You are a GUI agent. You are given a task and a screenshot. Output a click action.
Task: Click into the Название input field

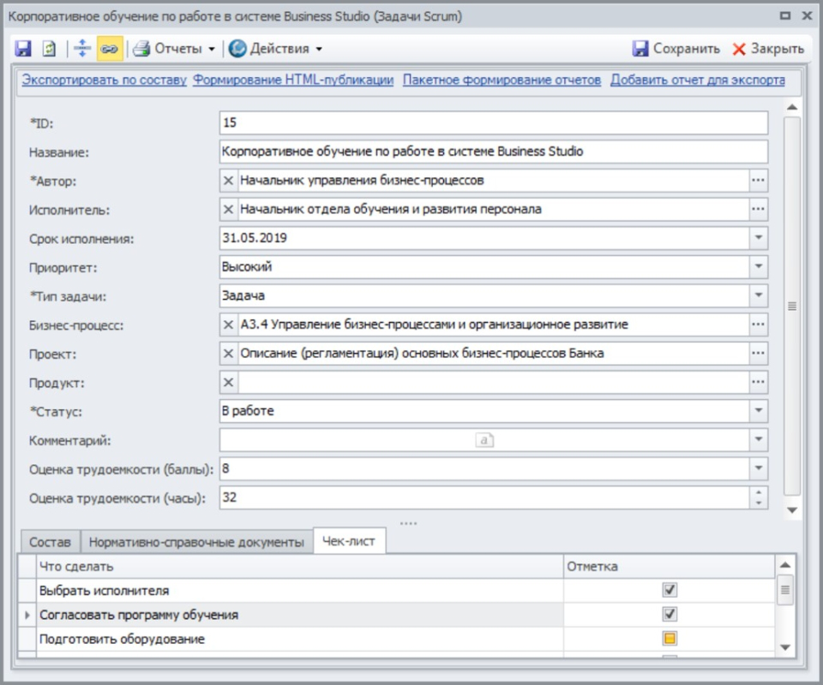(494, 152)
